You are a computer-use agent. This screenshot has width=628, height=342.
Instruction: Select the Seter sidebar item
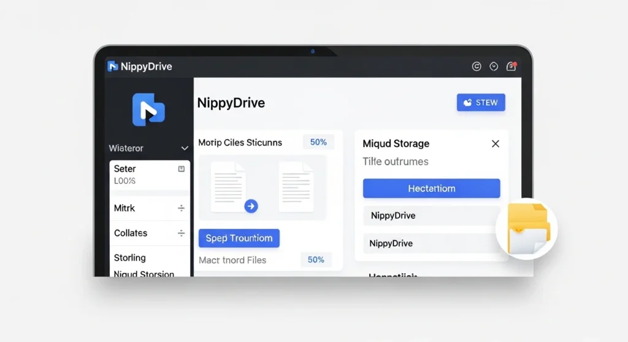(x=150, y=175)
